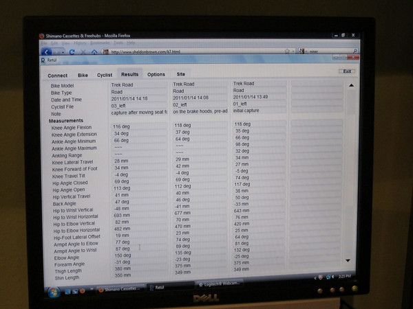Viewport: 413px width, 309px height.
Task: Open dropdown beside bookmark star
Action: (293, 51)
